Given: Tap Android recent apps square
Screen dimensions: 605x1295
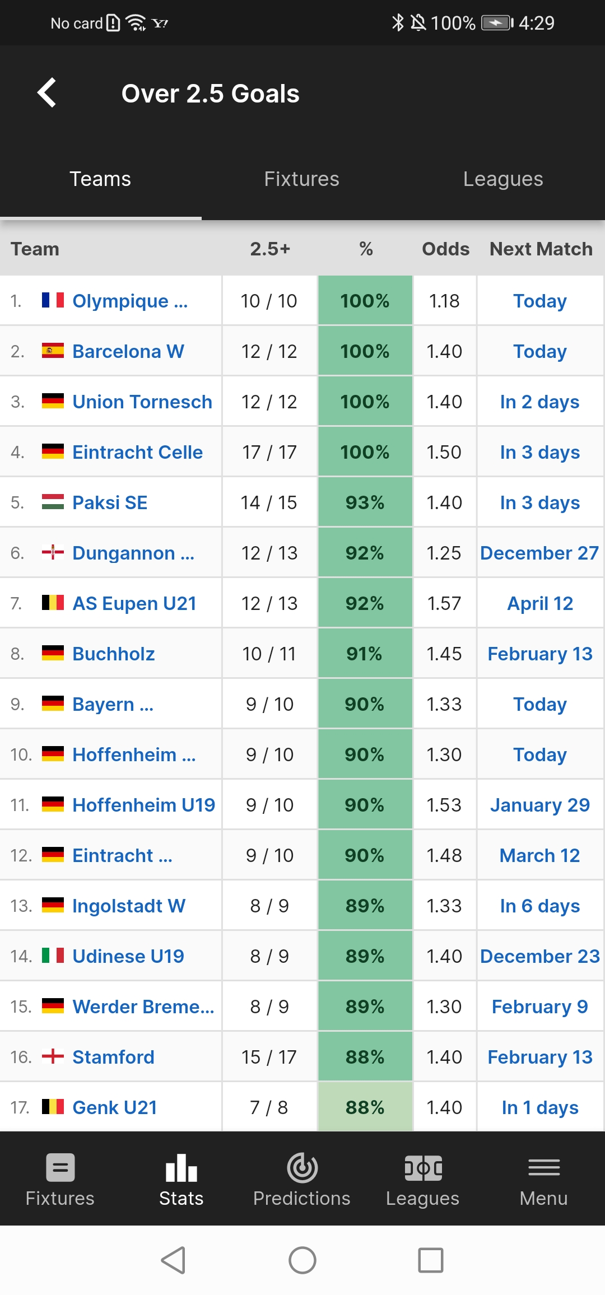Looking at the screenshot, I should click(431, 1260).
